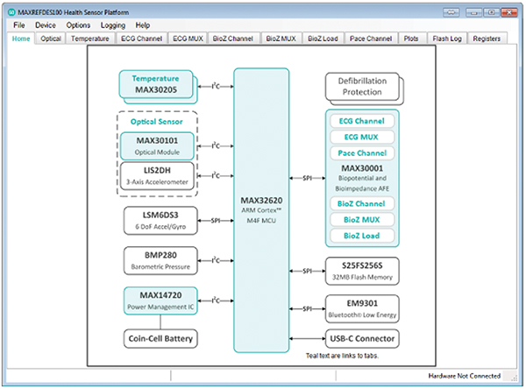The width and height of the screenshot is (526, 389).
Task: Click the MAX32620 ARM Cortex MCU block
Action: (x=261, y=210)
